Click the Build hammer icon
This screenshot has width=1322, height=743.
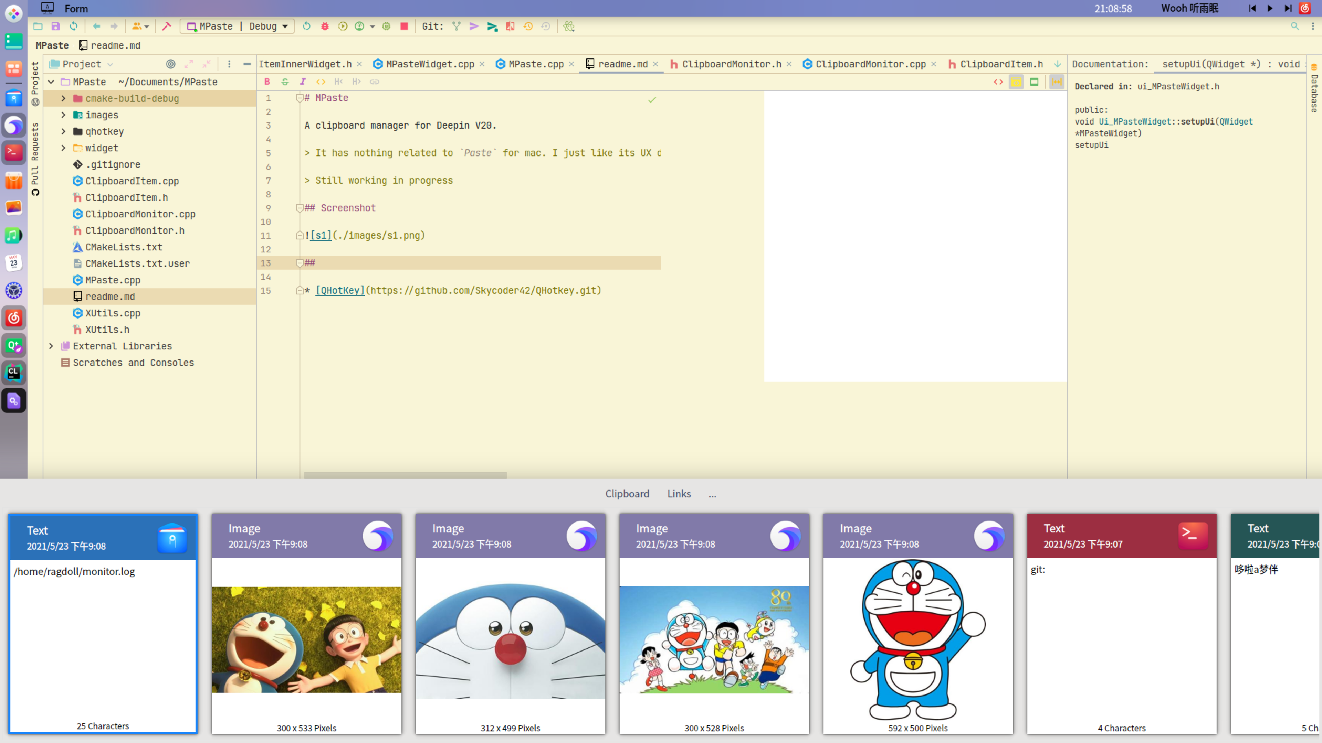[x=166, y=26]
